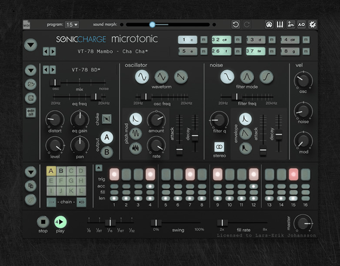Select clap noise envelope shape
The height and width of the screenshot is (266, 340).
tap(245, 148)
